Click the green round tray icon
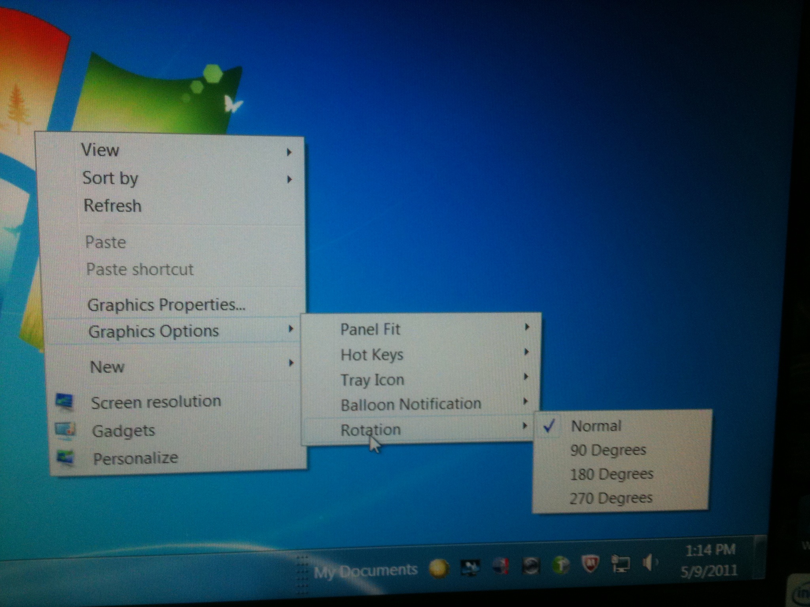 561,566
